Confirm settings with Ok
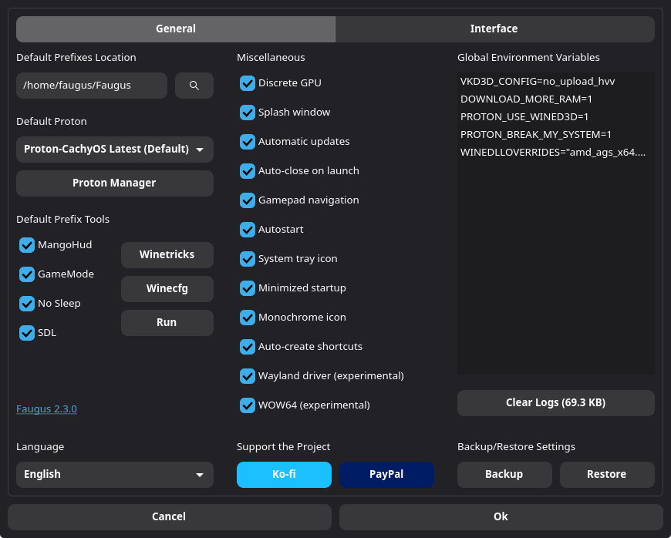Image resolution: width=671 pixels, height=538 pixels. point(501,517)
